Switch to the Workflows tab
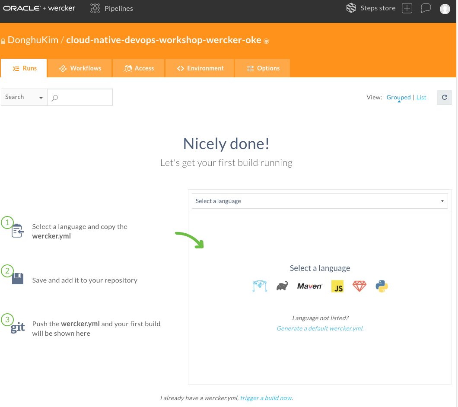 click(80, 68)
